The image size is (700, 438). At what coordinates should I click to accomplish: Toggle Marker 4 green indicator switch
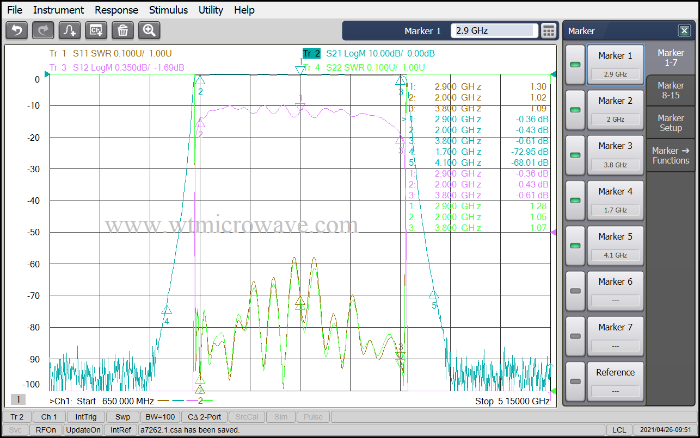(575, 201)
